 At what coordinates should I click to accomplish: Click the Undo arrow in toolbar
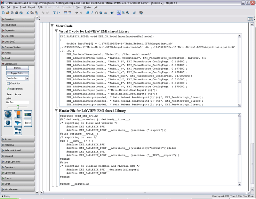click(43, 13)
